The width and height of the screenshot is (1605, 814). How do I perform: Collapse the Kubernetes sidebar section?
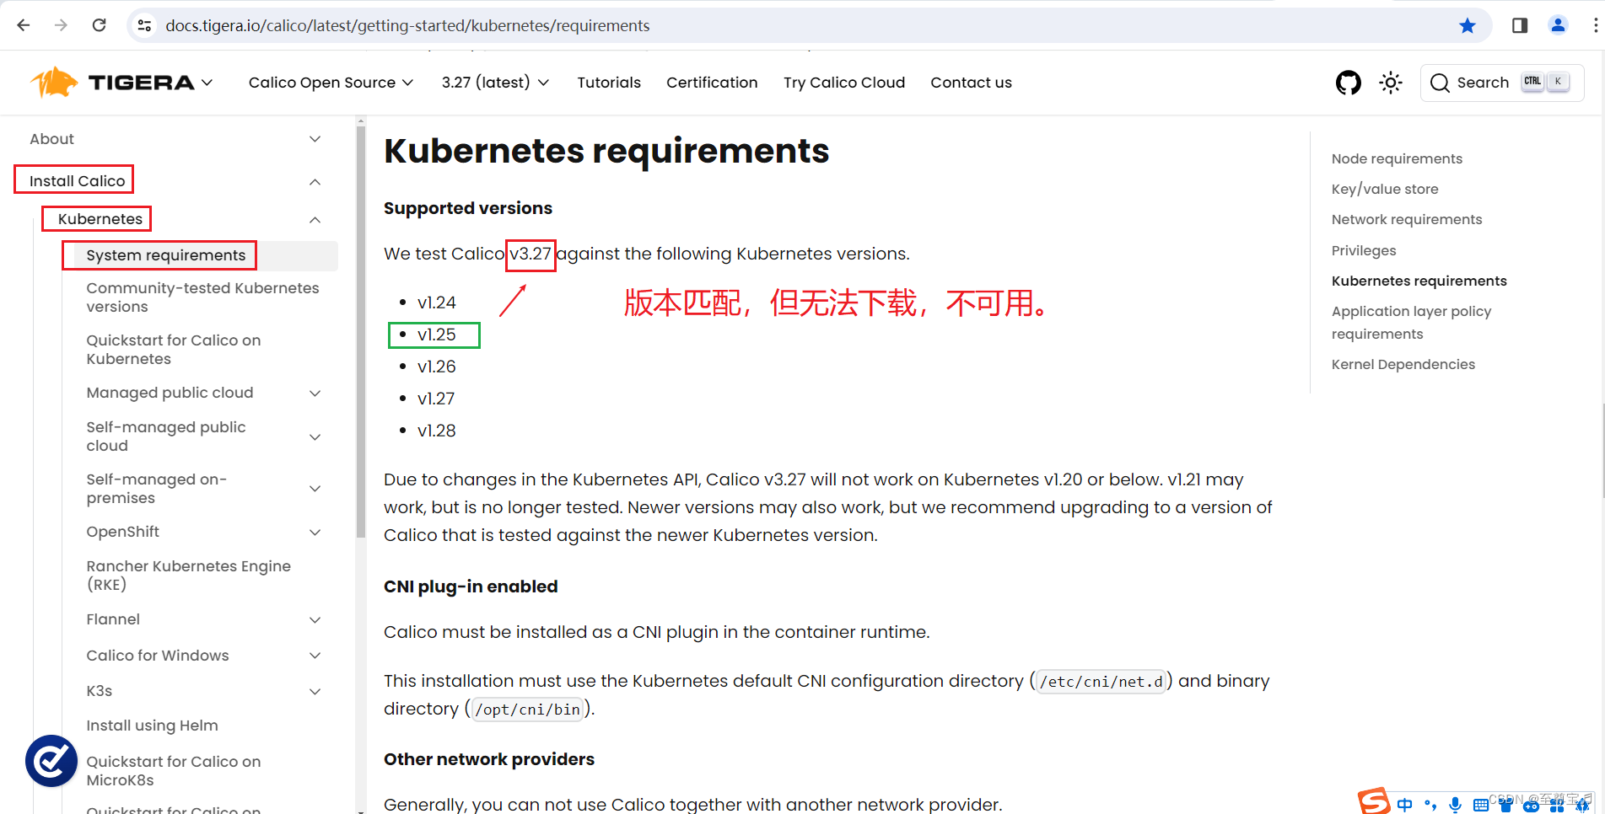pyautogui.click(x=315, y=219)
